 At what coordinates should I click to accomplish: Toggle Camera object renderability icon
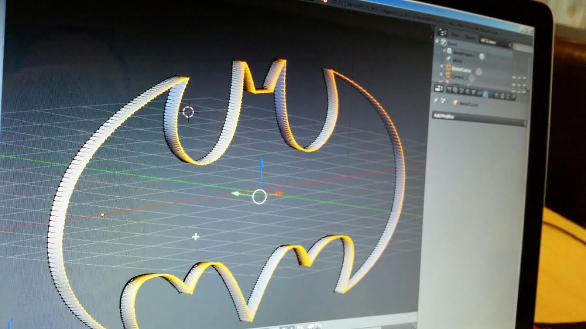[x=524, y=85]
